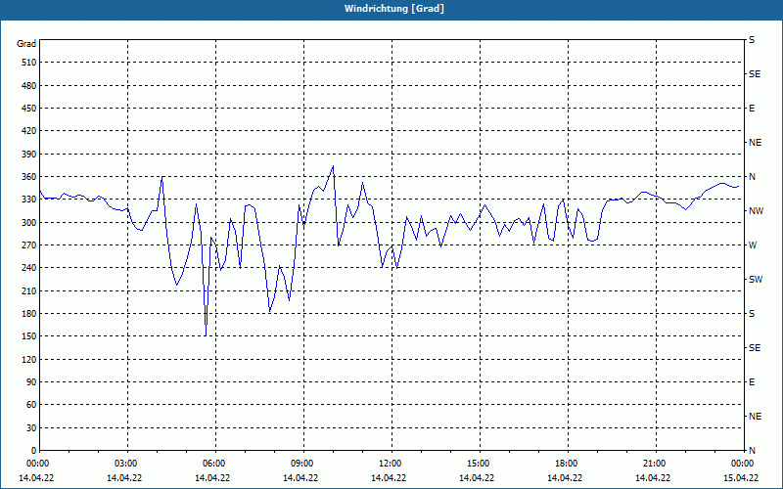Click the 'Windrichtung [Grad]' chart title
783x489 pixels.
(394, 9)
